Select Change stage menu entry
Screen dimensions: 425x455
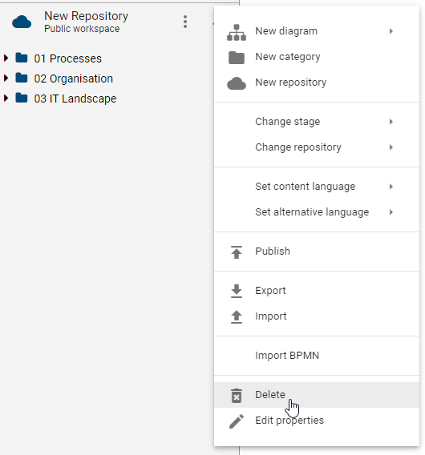[317, 122]
